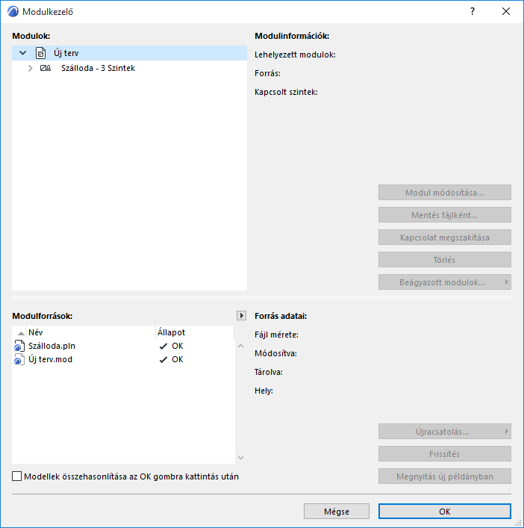Image resolution: width=524 pixels, height=528 pixels.
Task: Click the sort arrow column header
Action: [x=21, y=333]
